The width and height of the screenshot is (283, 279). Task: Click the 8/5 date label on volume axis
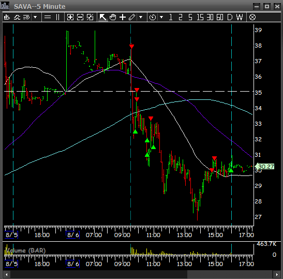pyautogui.click(x=11, y=264)
